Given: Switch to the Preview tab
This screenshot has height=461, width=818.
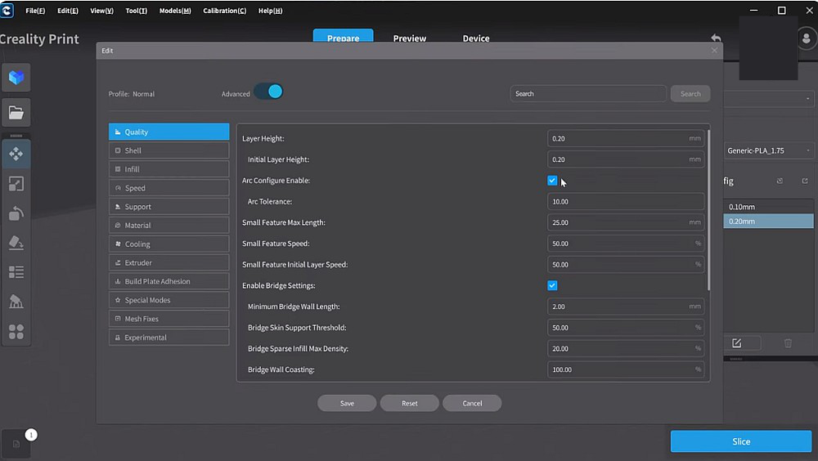Looking at the screenshot, I should (410, 38).
